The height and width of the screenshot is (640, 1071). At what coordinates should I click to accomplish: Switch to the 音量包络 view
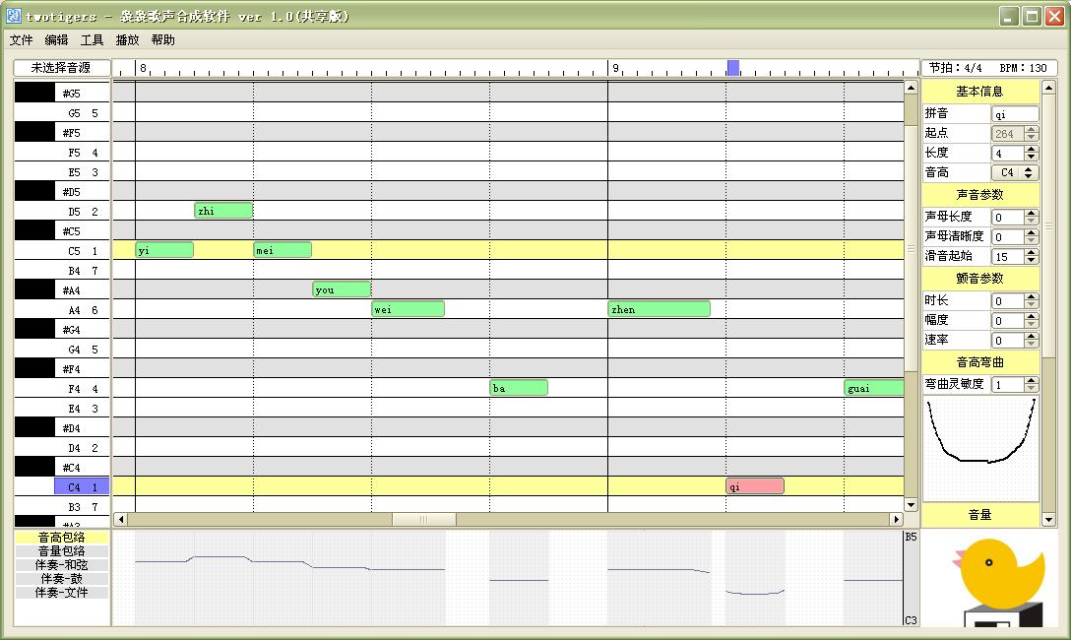point(61,551)
